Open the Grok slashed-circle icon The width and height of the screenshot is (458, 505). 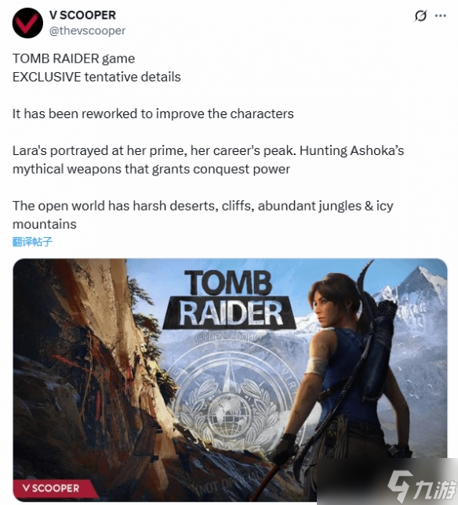click(x=420, y=16)
